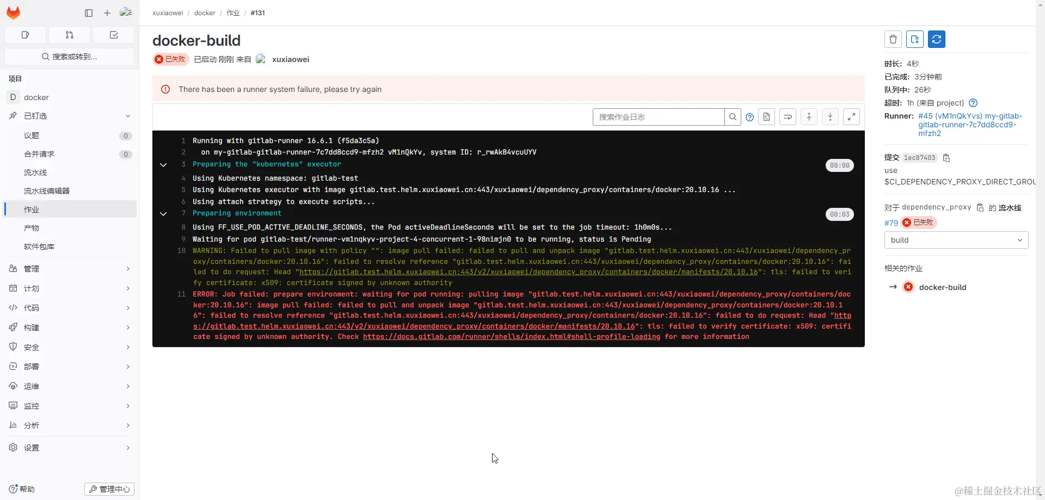Click the trash erase job icon

tap(893, 39)
